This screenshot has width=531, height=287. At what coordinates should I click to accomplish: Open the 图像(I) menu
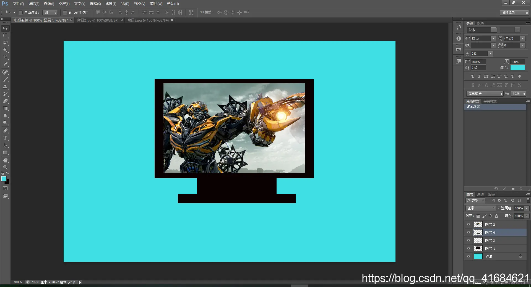[49, 4]
